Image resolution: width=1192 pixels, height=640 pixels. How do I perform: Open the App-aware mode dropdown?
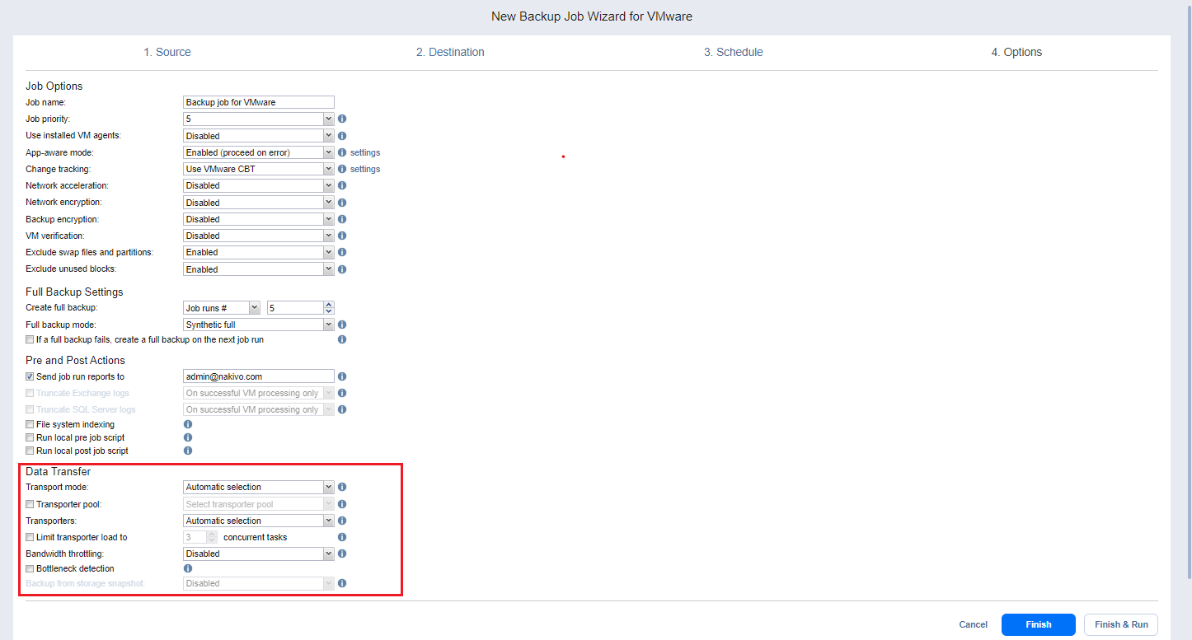(x=258, y=152)
